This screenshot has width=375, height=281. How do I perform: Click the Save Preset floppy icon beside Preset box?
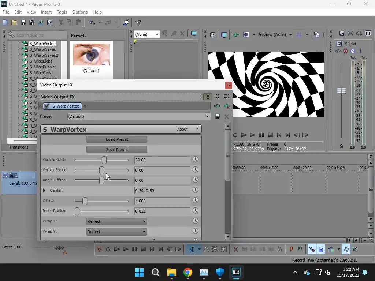(x=217, y=116)
